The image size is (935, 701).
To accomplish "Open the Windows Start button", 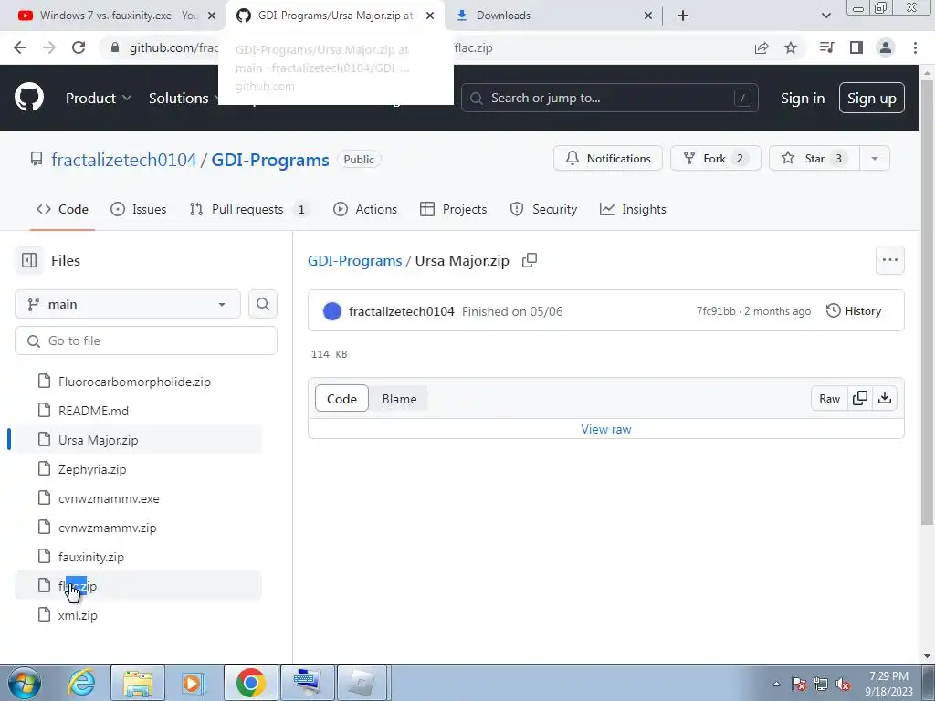I will (25, 683).
